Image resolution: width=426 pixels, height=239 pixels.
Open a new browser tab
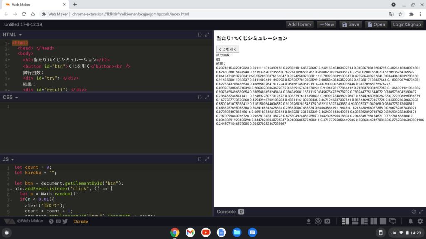click(75, 5)
